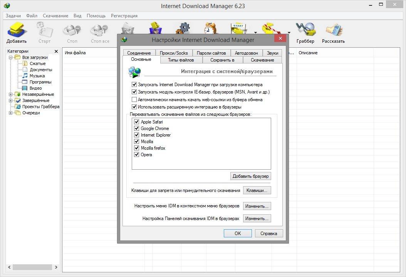Open the Задачи menu
The width and height of the screenshot is (406, 277).
point(13,16)
